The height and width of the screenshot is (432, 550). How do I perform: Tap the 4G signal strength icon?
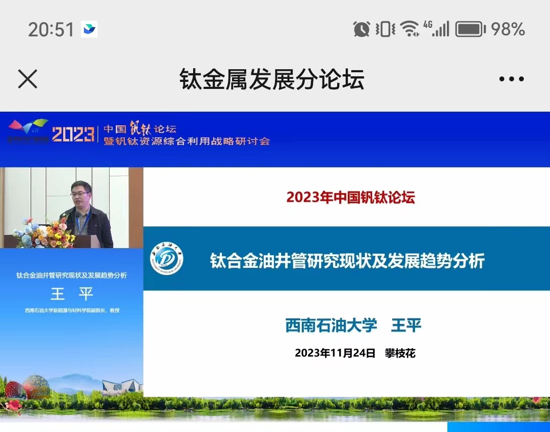click(436, 29)
